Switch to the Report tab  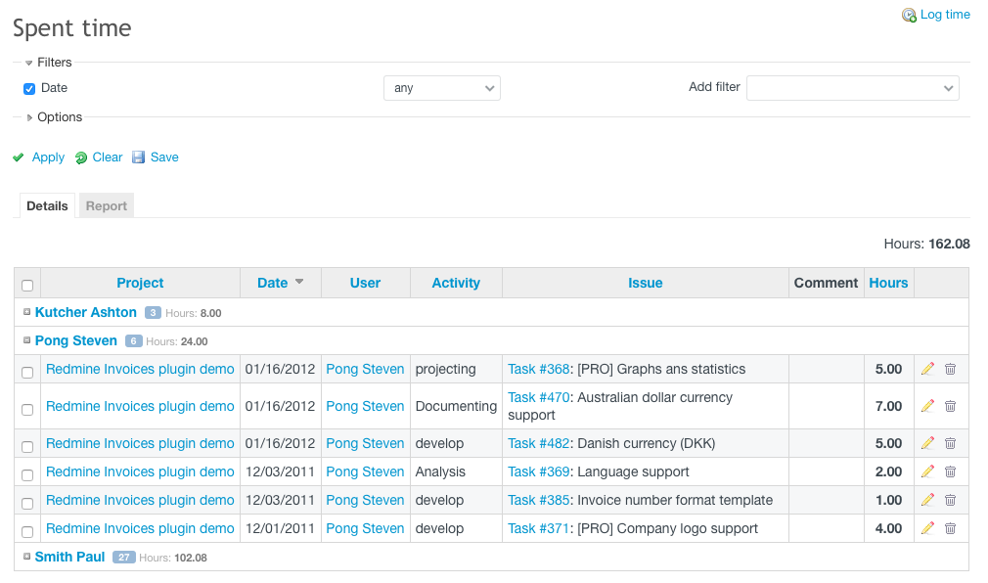click(x=106, y=205)
